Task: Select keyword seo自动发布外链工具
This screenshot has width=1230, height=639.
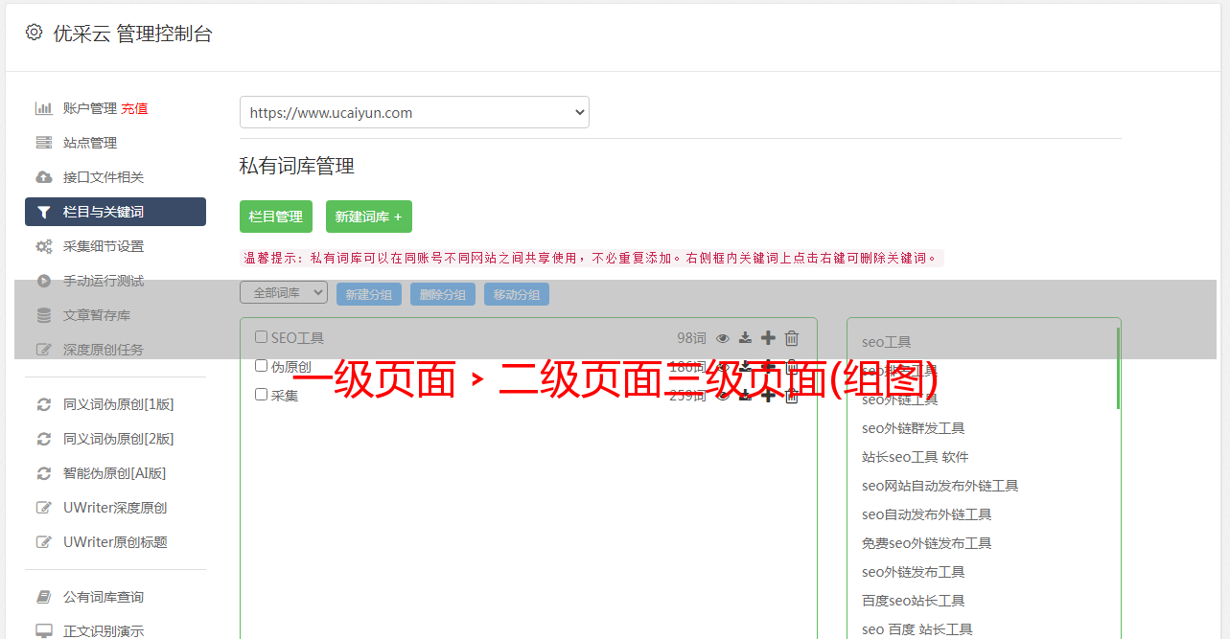Action: tap(927, 514)
